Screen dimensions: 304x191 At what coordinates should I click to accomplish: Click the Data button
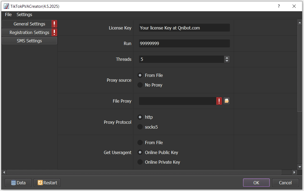pos(18,183)
